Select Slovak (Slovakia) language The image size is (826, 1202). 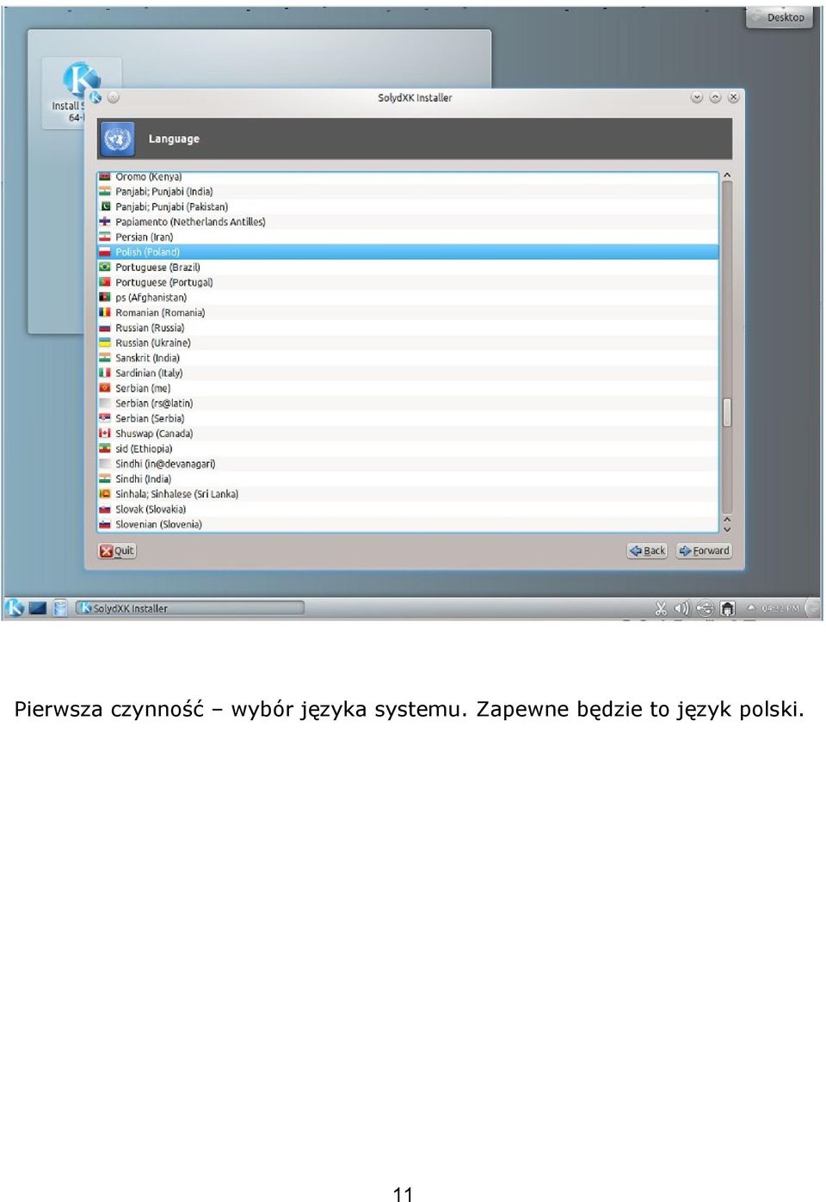pyautogui.click(x=408, y=509)
